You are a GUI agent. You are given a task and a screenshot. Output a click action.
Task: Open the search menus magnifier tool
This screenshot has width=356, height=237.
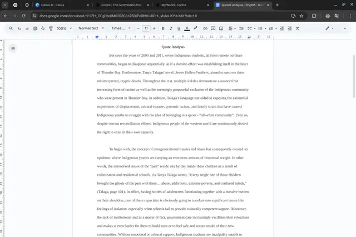pos(11,28)
